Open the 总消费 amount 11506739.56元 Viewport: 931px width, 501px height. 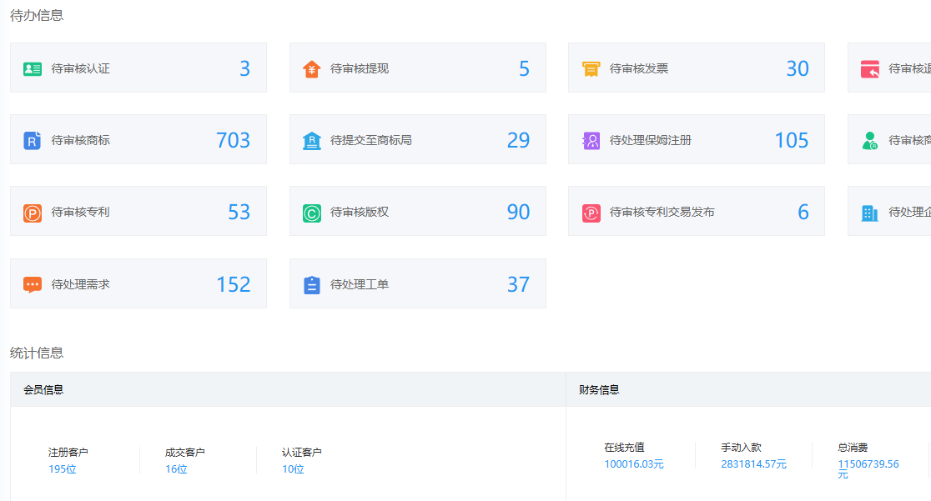click(x=868, y=465)
